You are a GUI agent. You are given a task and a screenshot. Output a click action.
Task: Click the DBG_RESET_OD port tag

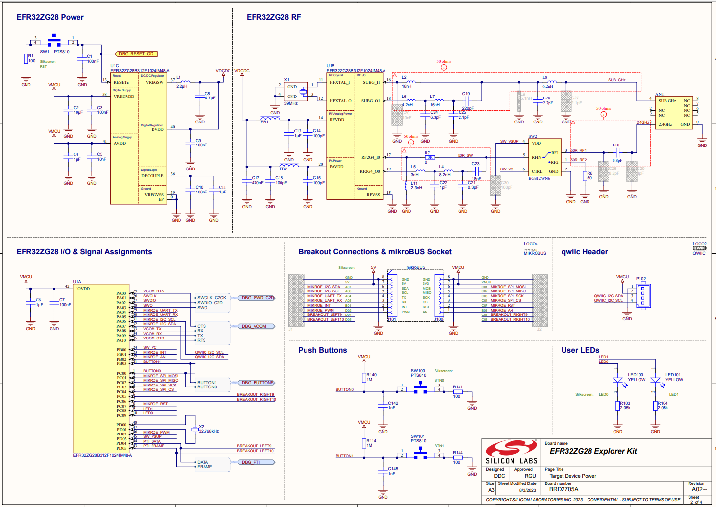(x=136, y=54)
